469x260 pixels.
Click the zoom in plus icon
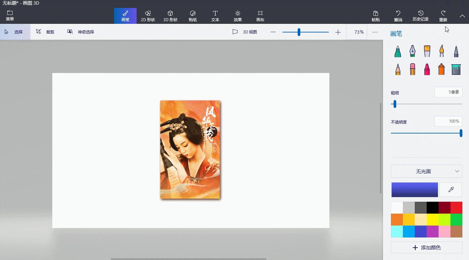(338, 32)
